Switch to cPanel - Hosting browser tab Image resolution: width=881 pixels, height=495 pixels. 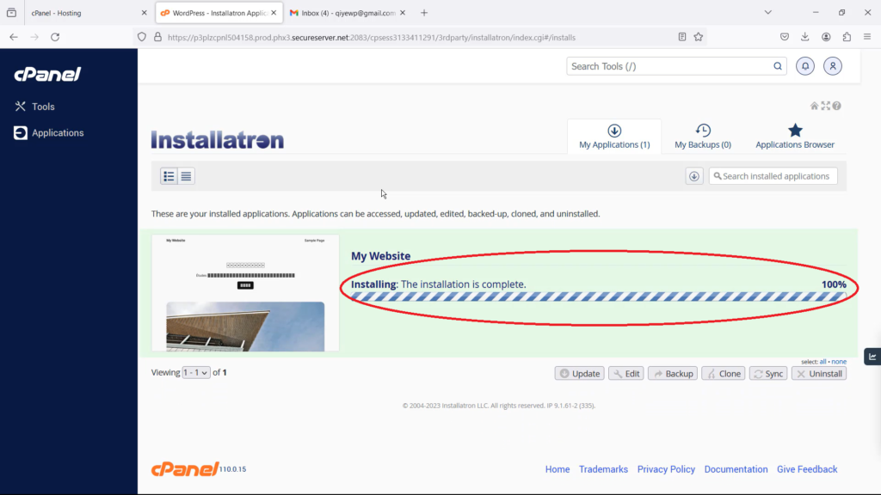click(83, 12)
